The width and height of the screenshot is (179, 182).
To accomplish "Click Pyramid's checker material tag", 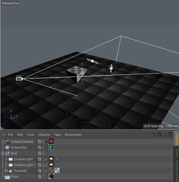I will point(57,170).
